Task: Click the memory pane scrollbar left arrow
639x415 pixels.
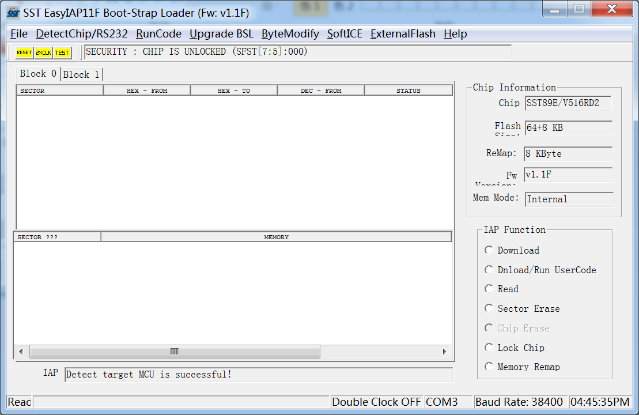Action: click(x=21, y=352)
